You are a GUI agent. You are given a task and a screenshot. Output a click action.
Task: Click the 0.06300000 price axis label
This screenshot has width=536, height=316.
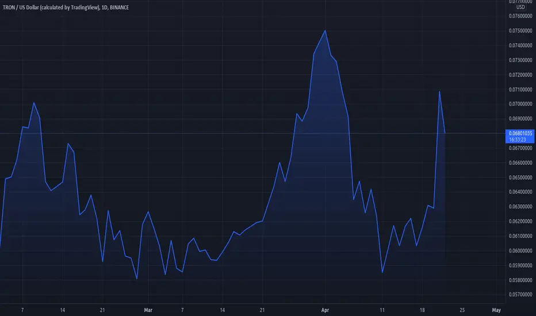[x=520, y=206]
